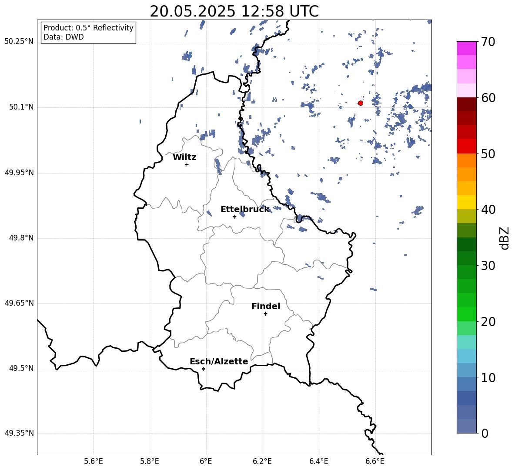This screenshot has height=470, width=515.
Task: Click the colorbar tick label 20
Action: point(488,322)
